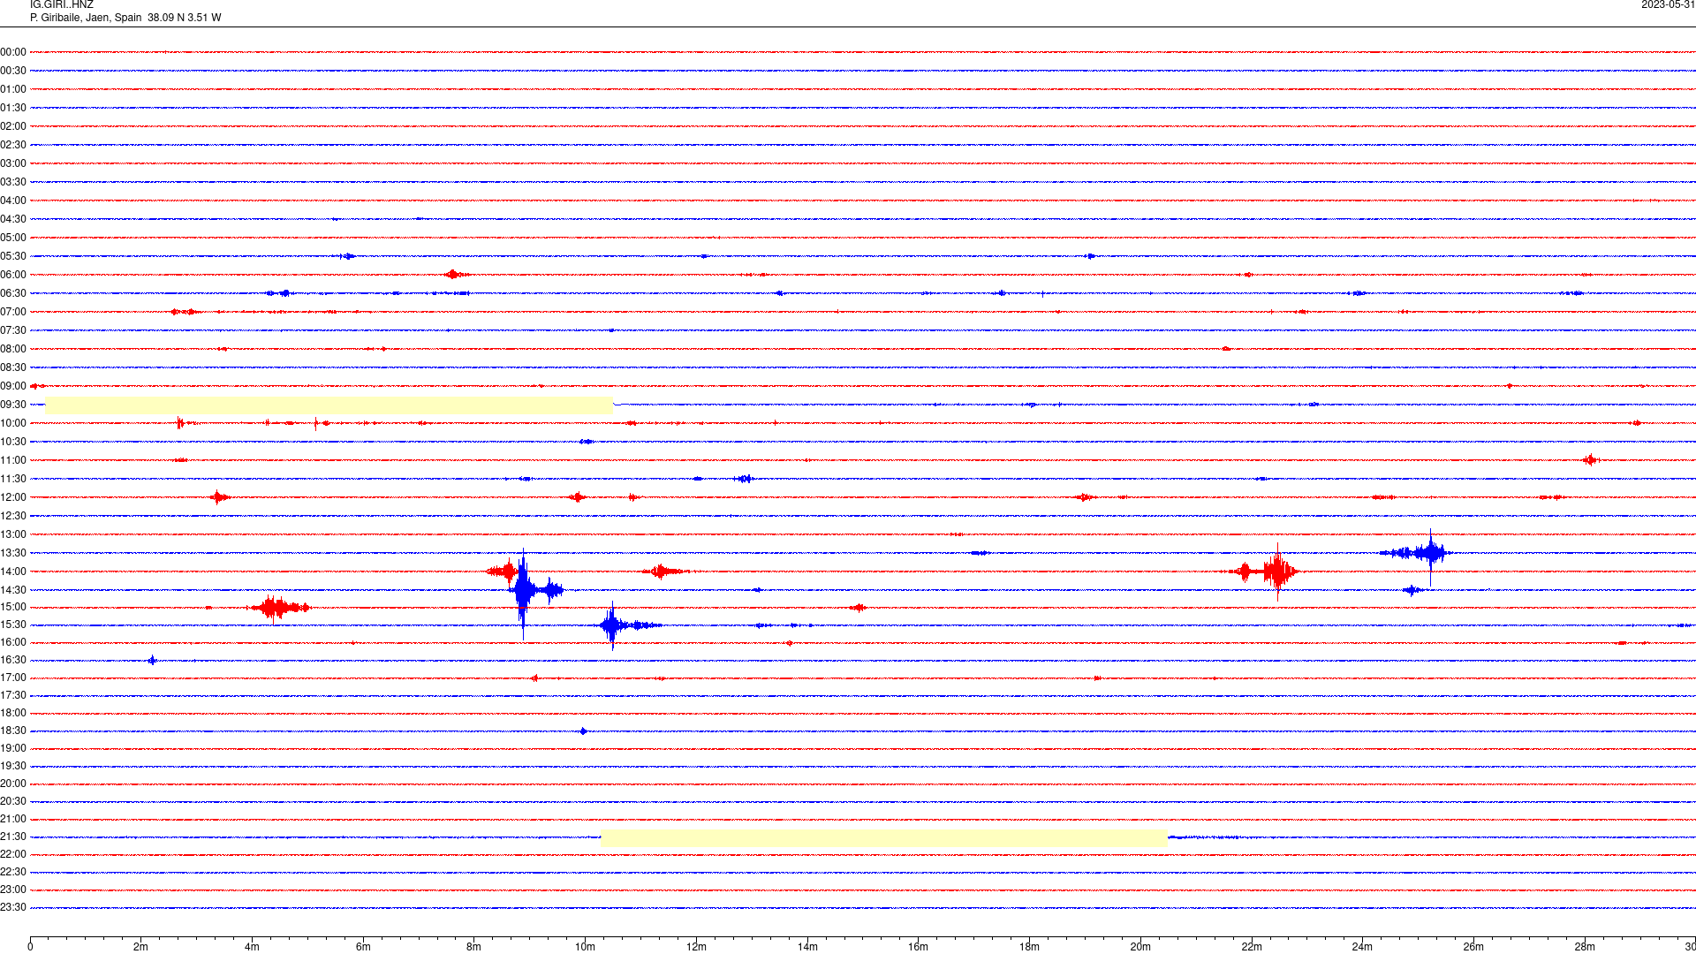
Task: Click the yellow data gap on the 09:30 trace
Action: pyautogui.click(x=329, y=405)
